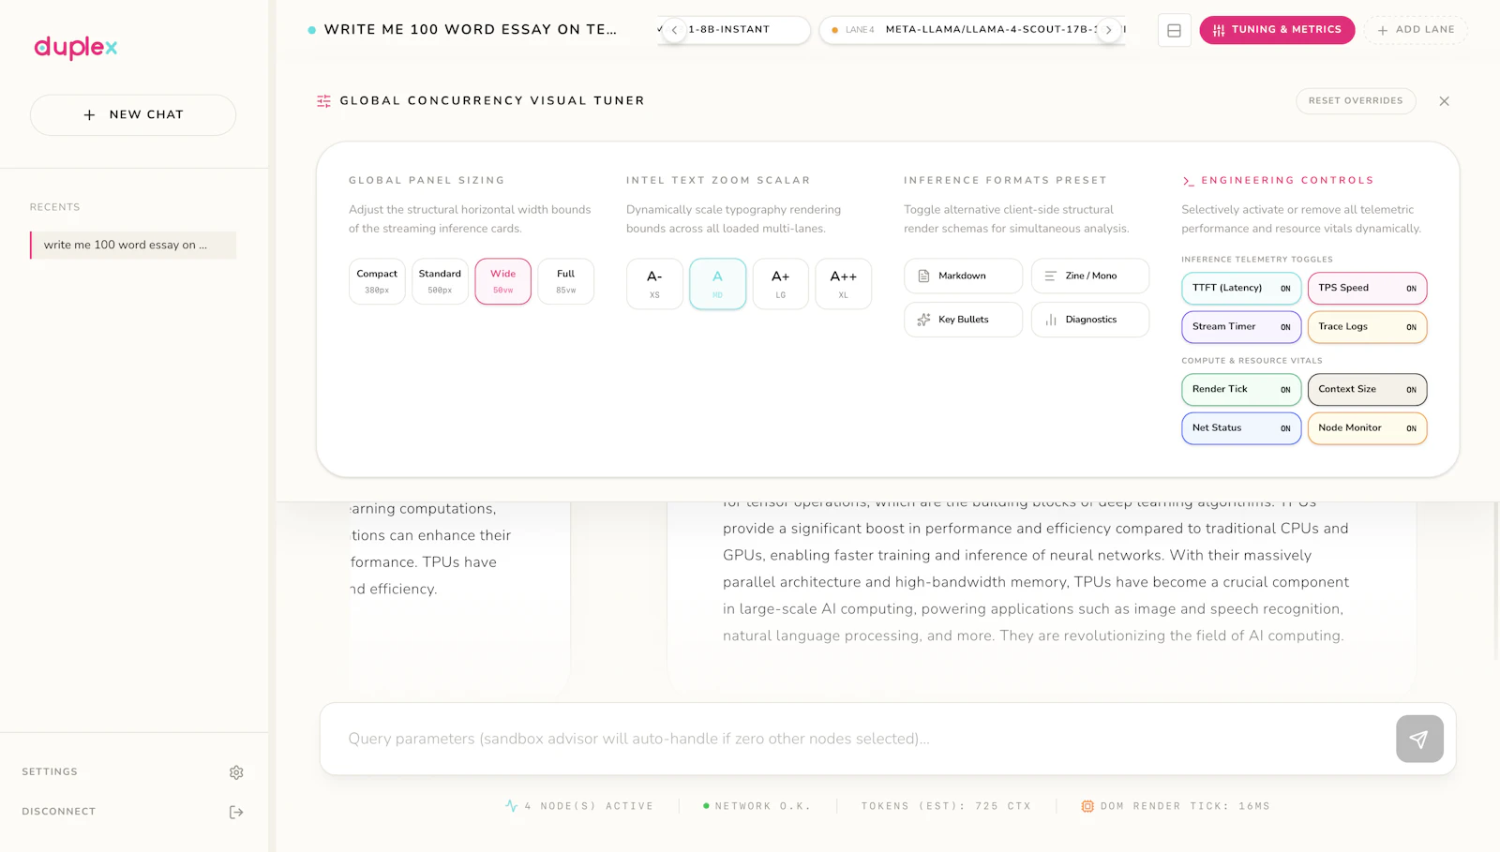Select Wide 50vw panel size

click(x=503, y=281)
